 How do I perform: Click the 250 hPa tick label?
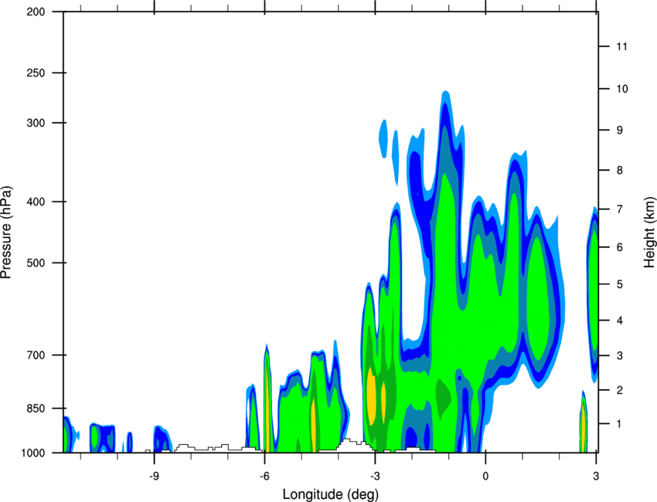pos(36,73)
